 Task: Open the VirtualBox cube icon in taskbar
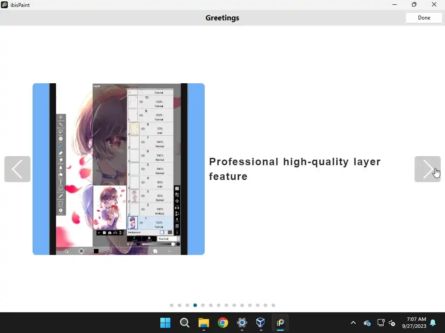(261, 323)
